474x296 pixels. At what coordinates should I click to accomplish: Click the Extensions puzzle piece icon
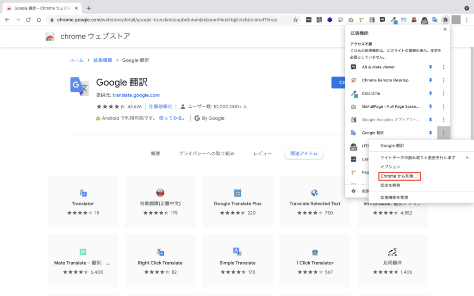pyautogui.click(x=446, y=20)
